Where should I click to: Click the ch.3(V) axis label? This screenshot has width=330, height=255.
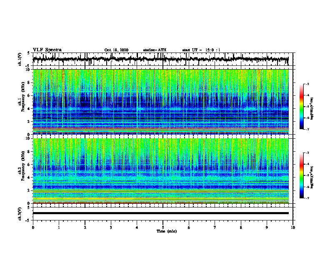[20, 214]
